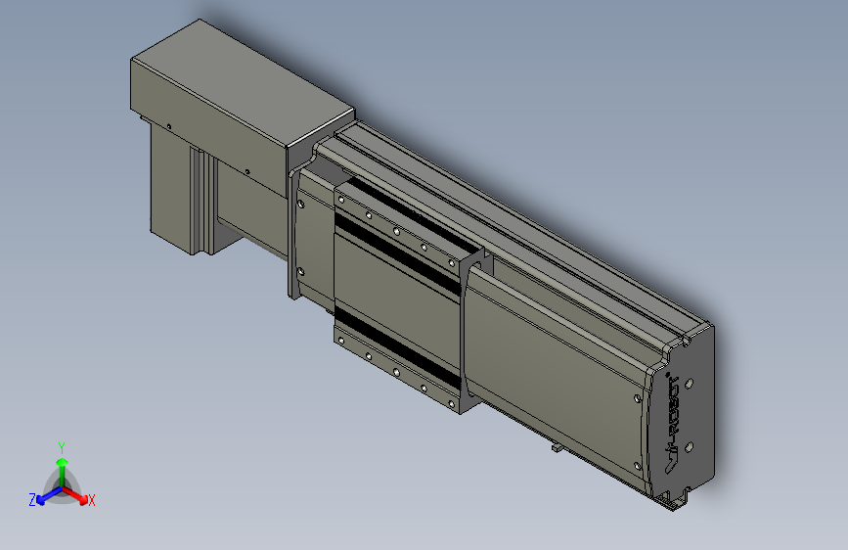Select the top face of the motor housing box
The width and height of the screenshot is (848, 550).
pos(243,82)
